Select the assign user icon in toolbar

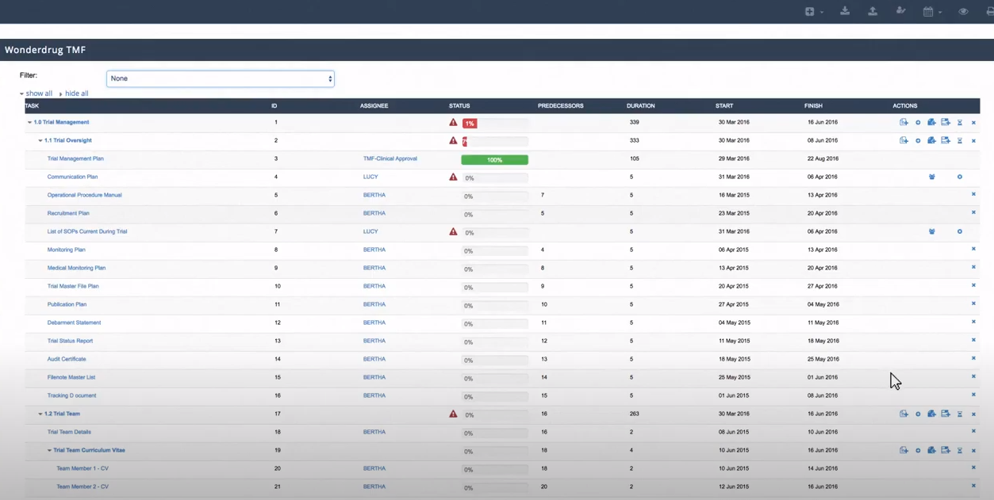tap(900, 11)
